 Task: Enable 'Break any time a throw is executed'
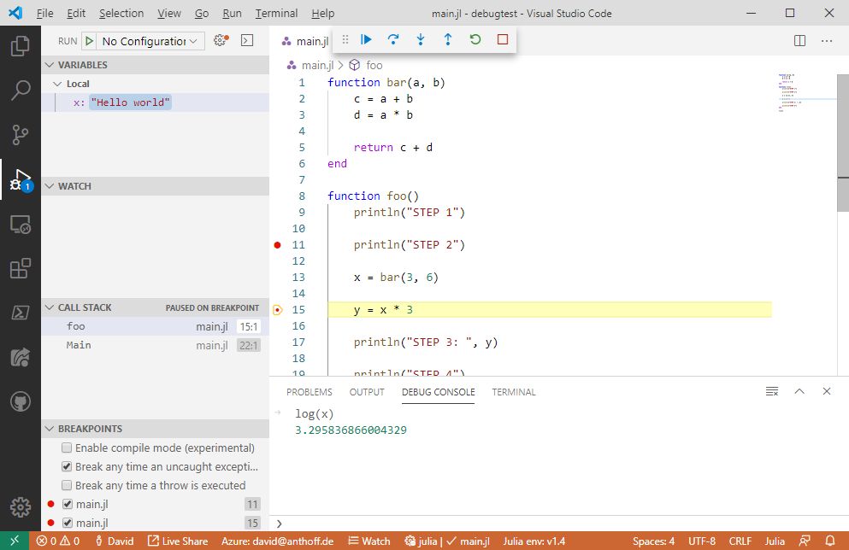(x=66, y=484)
